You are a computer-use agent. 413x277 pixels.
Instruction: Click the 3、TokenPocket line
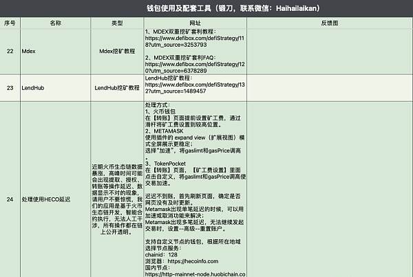click(165, 164)
